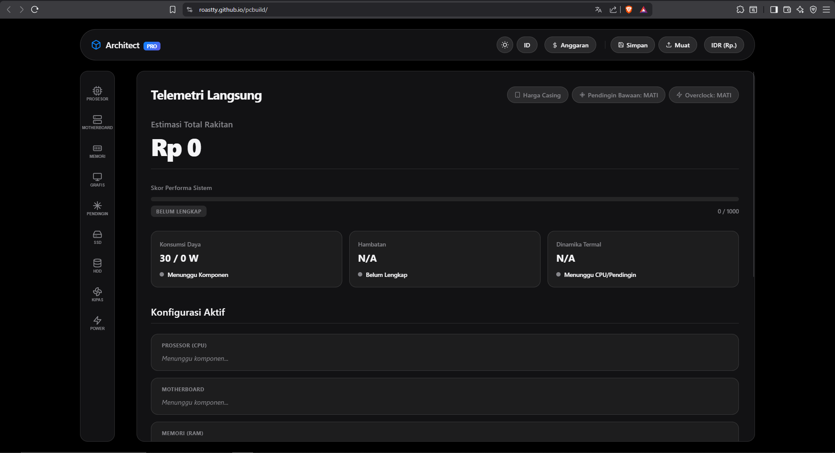Open the Memori sidebar section

(97, 151)
